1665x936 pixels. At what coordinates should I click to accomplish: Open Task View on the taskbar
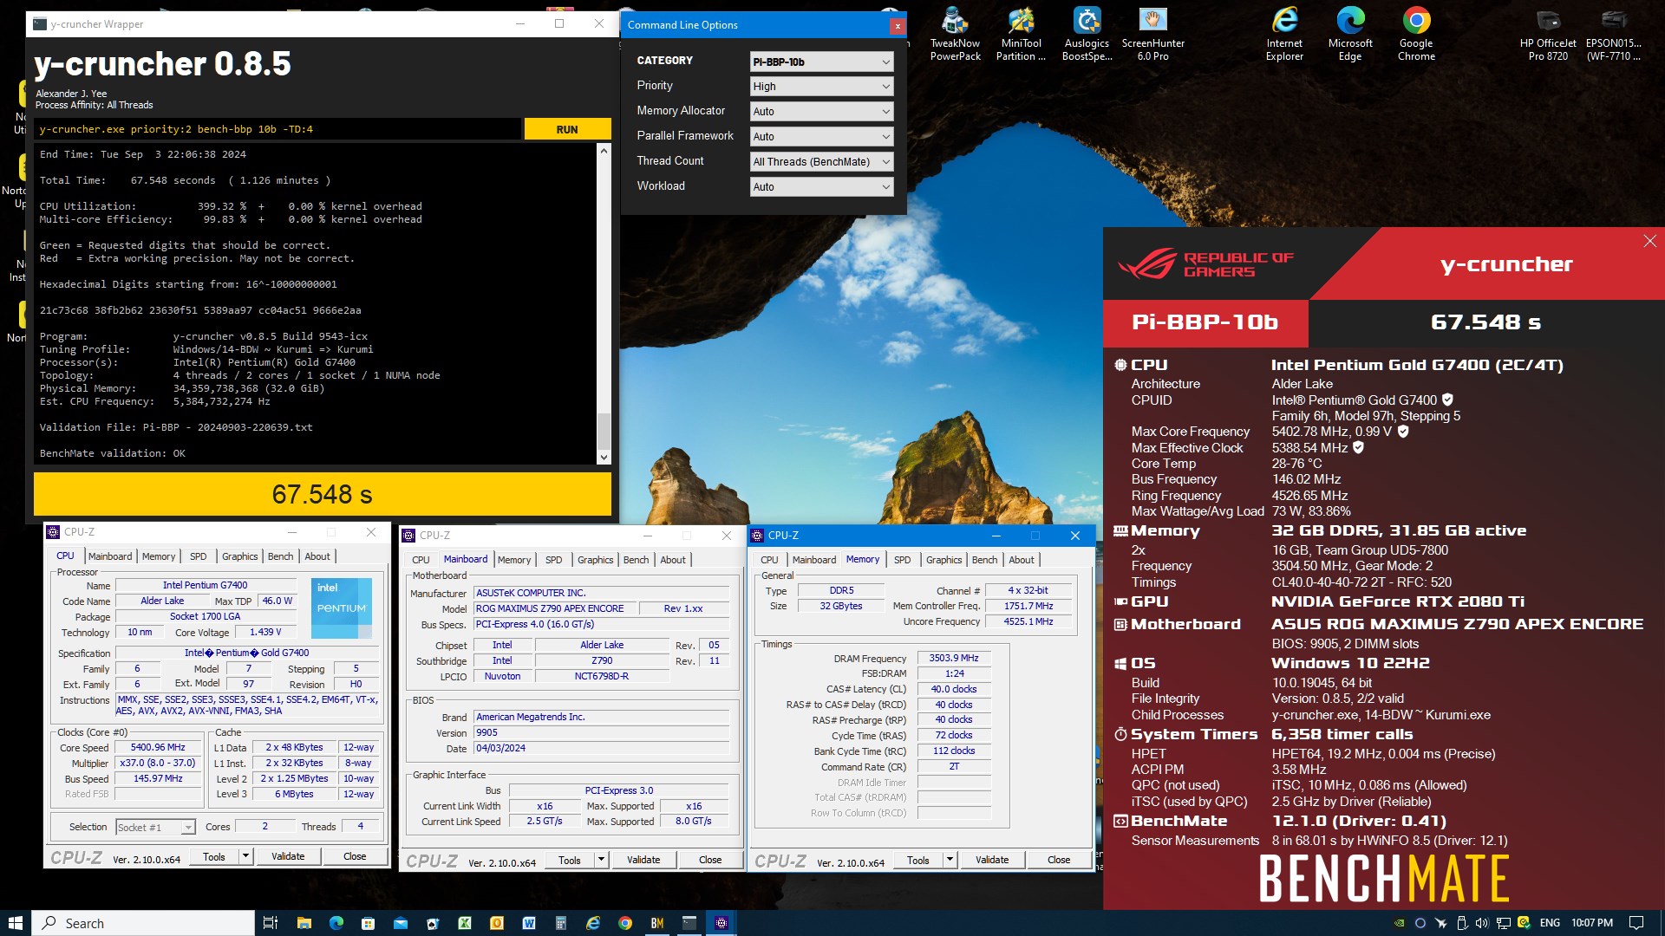[x=270, y=923]
